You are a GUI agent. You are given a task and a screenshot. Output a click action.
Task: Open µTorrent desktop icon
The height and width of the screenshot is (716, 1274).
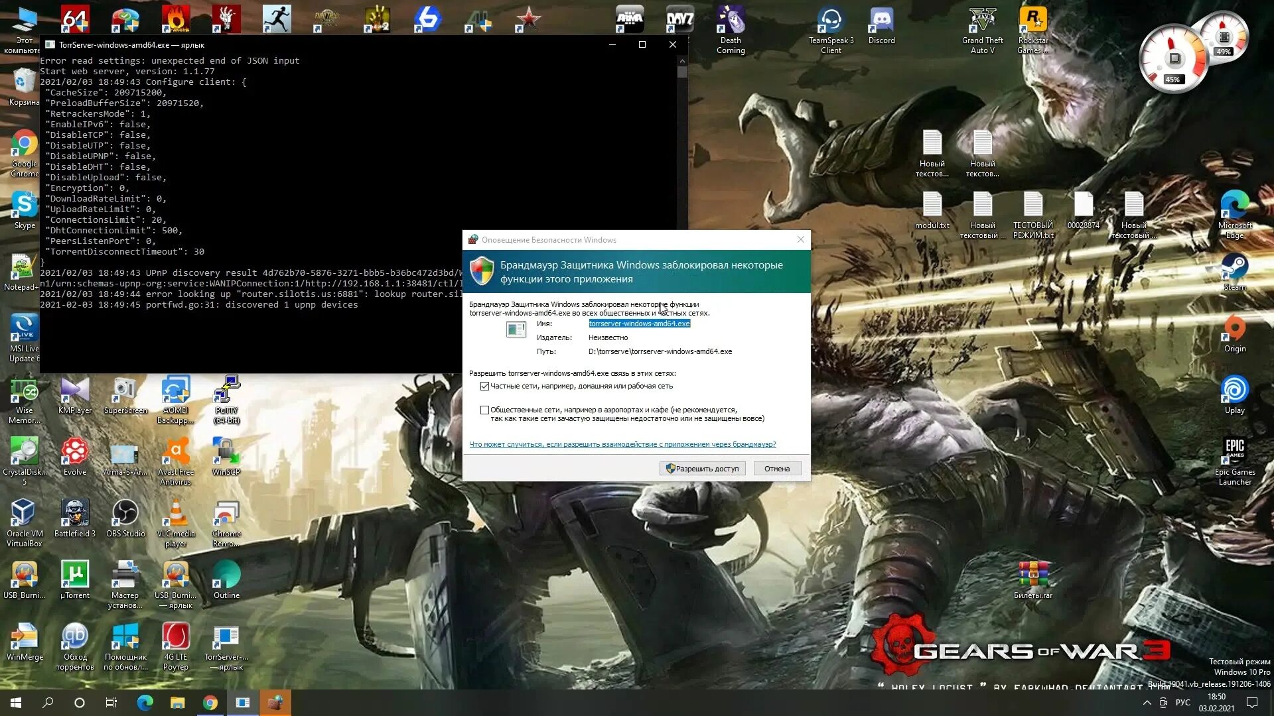point(75,581)
